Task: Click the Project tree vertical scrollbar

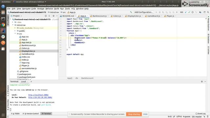Action: pos(58,42)
